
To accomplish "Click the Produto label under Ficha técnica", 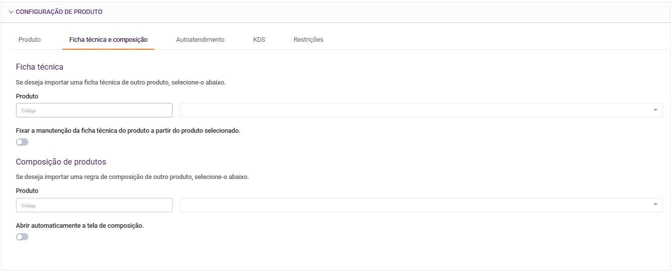I will coord(27,96).
